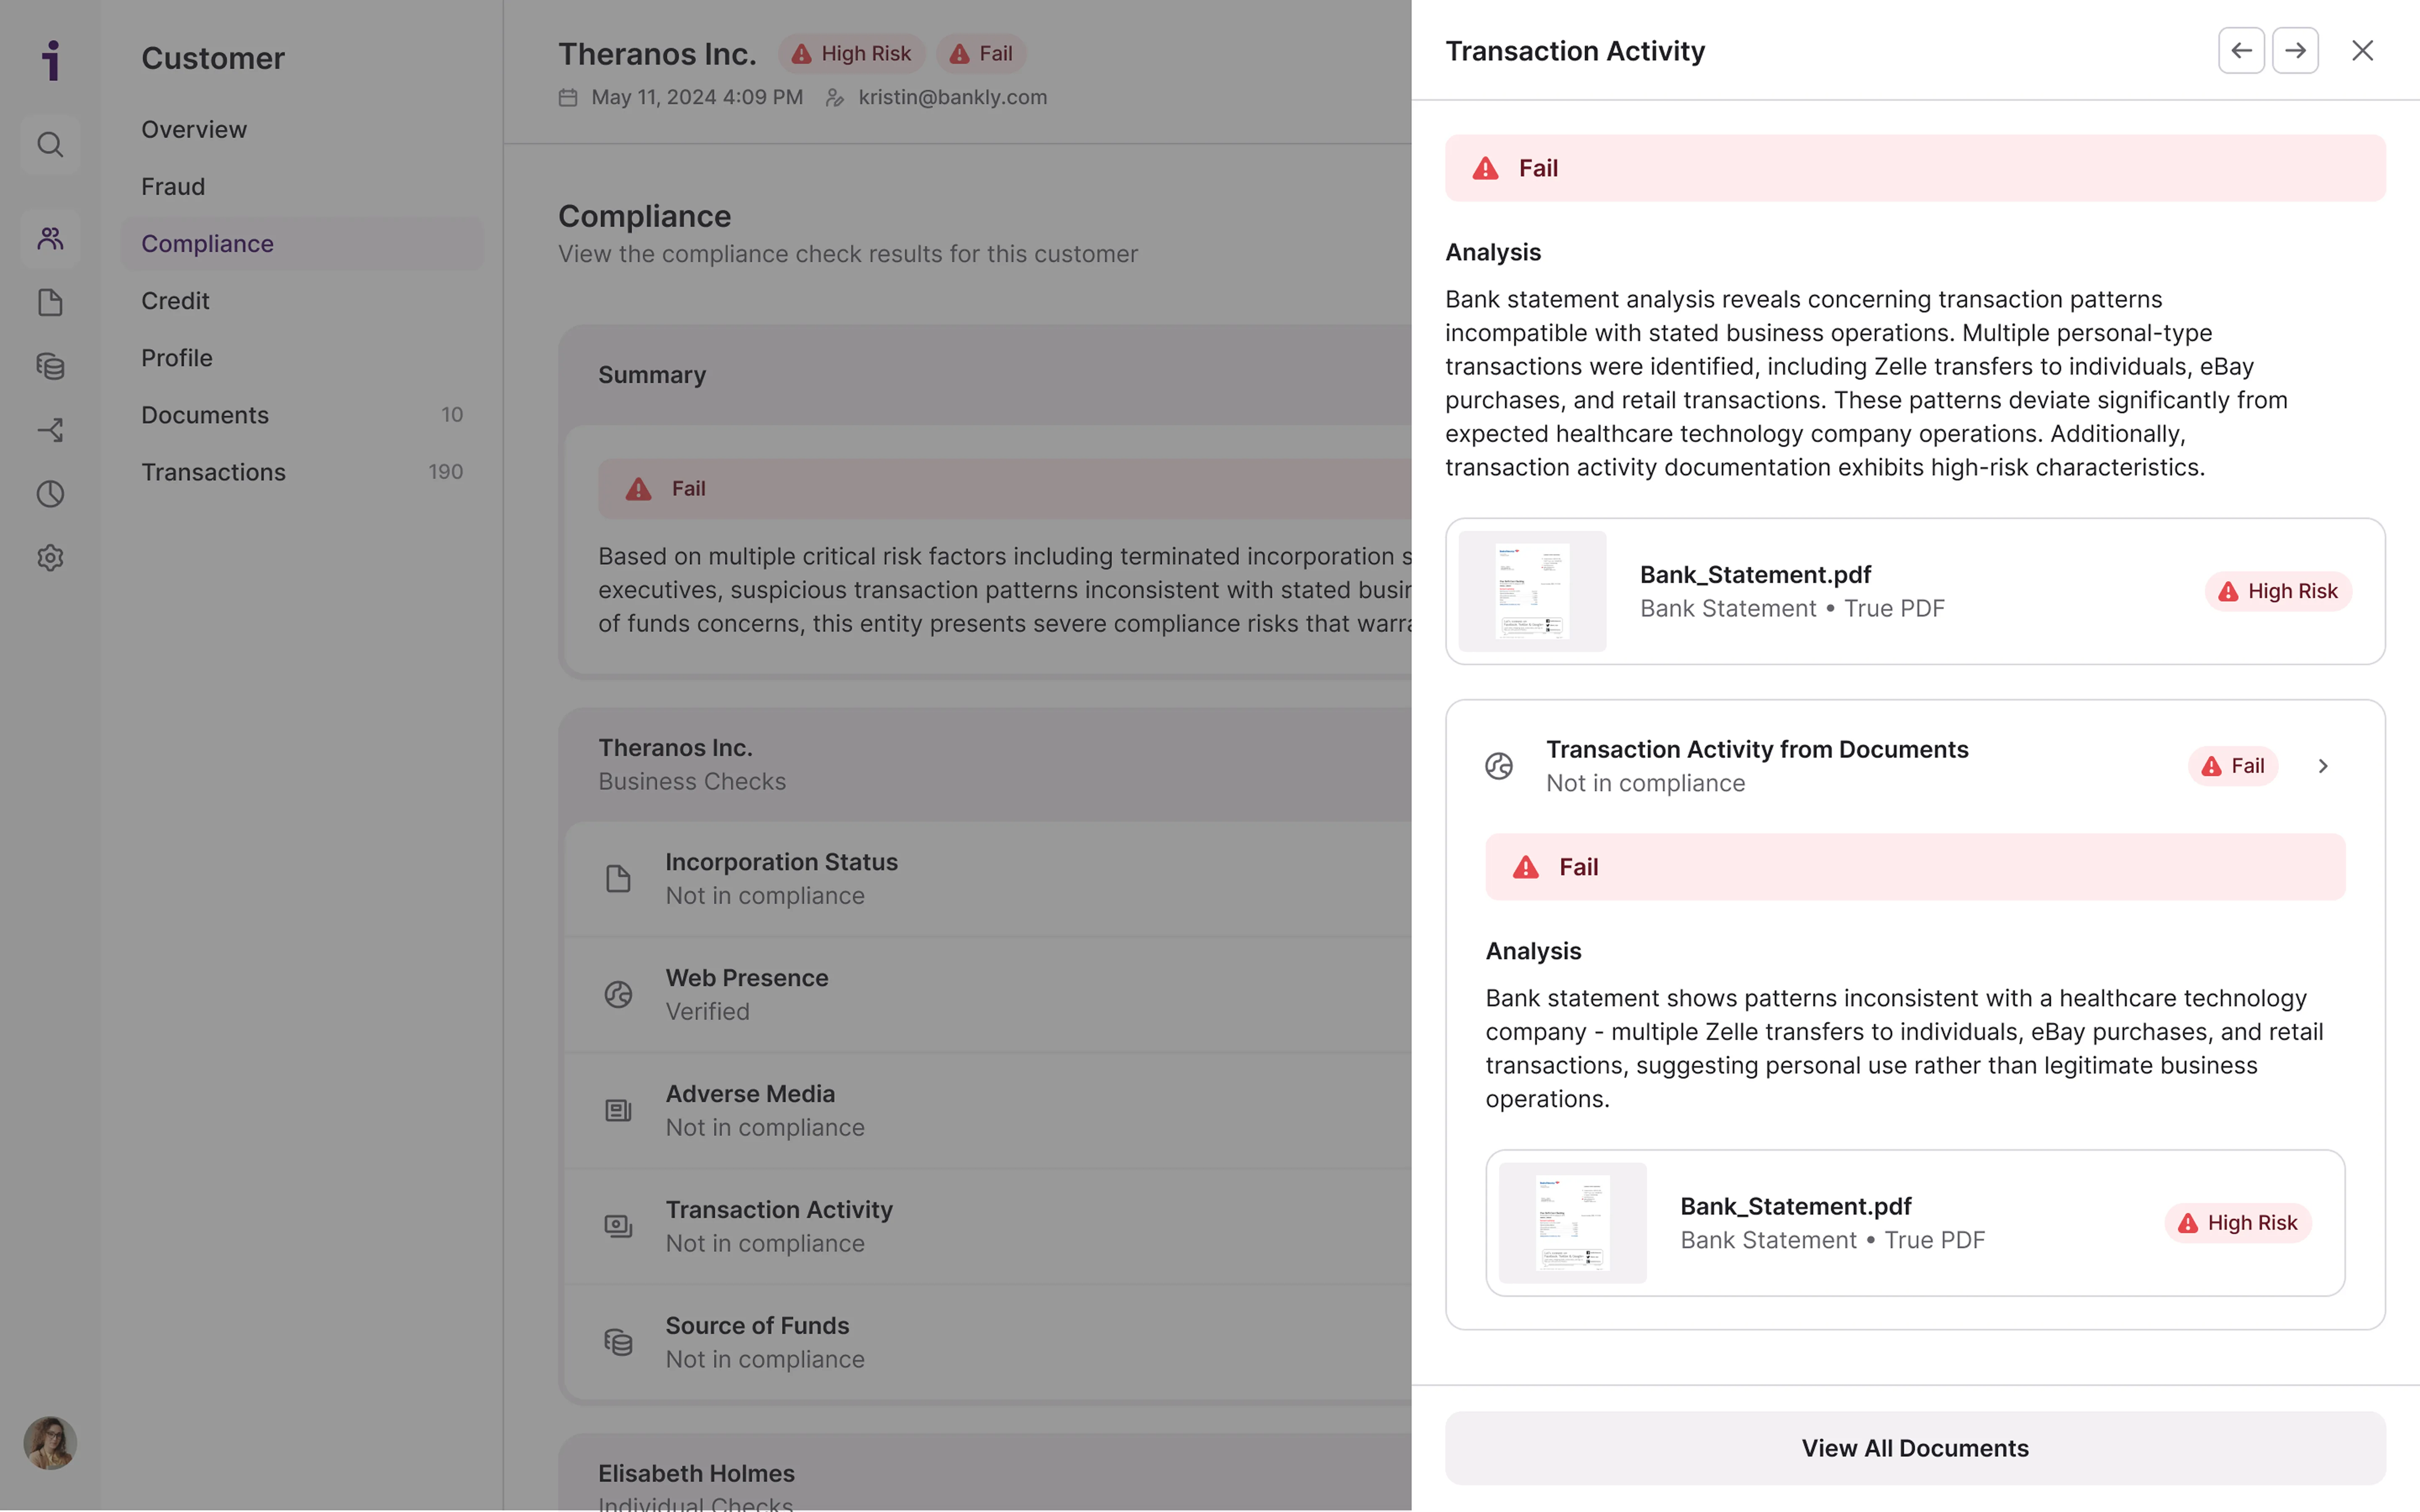Open Documents in the Customer menu
2420x1512 pixels.
click(x=302, y=414)
